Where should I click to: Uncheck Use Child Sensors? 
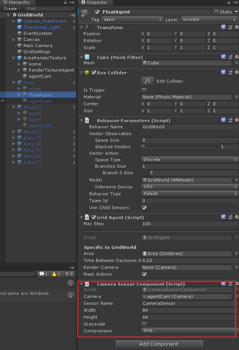pyautogui.click(x=144, y=208)
